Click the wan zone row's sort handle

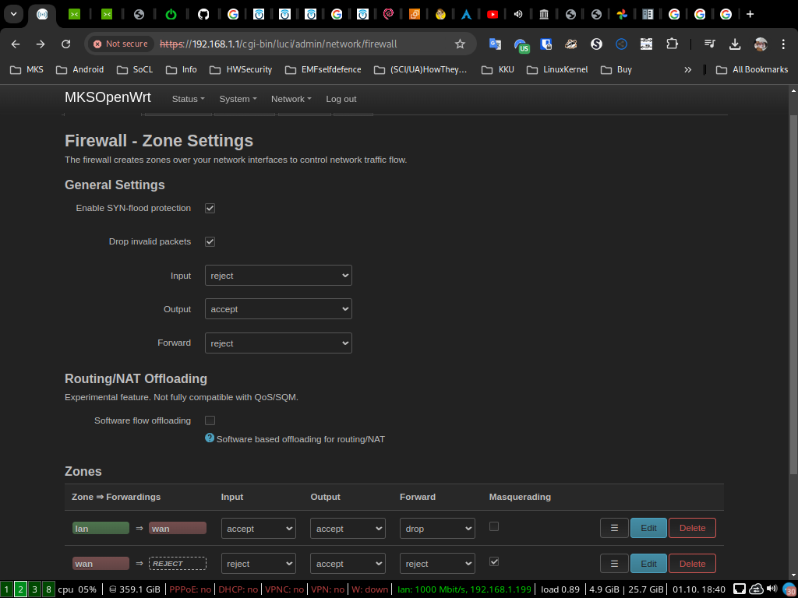[614, 564]
